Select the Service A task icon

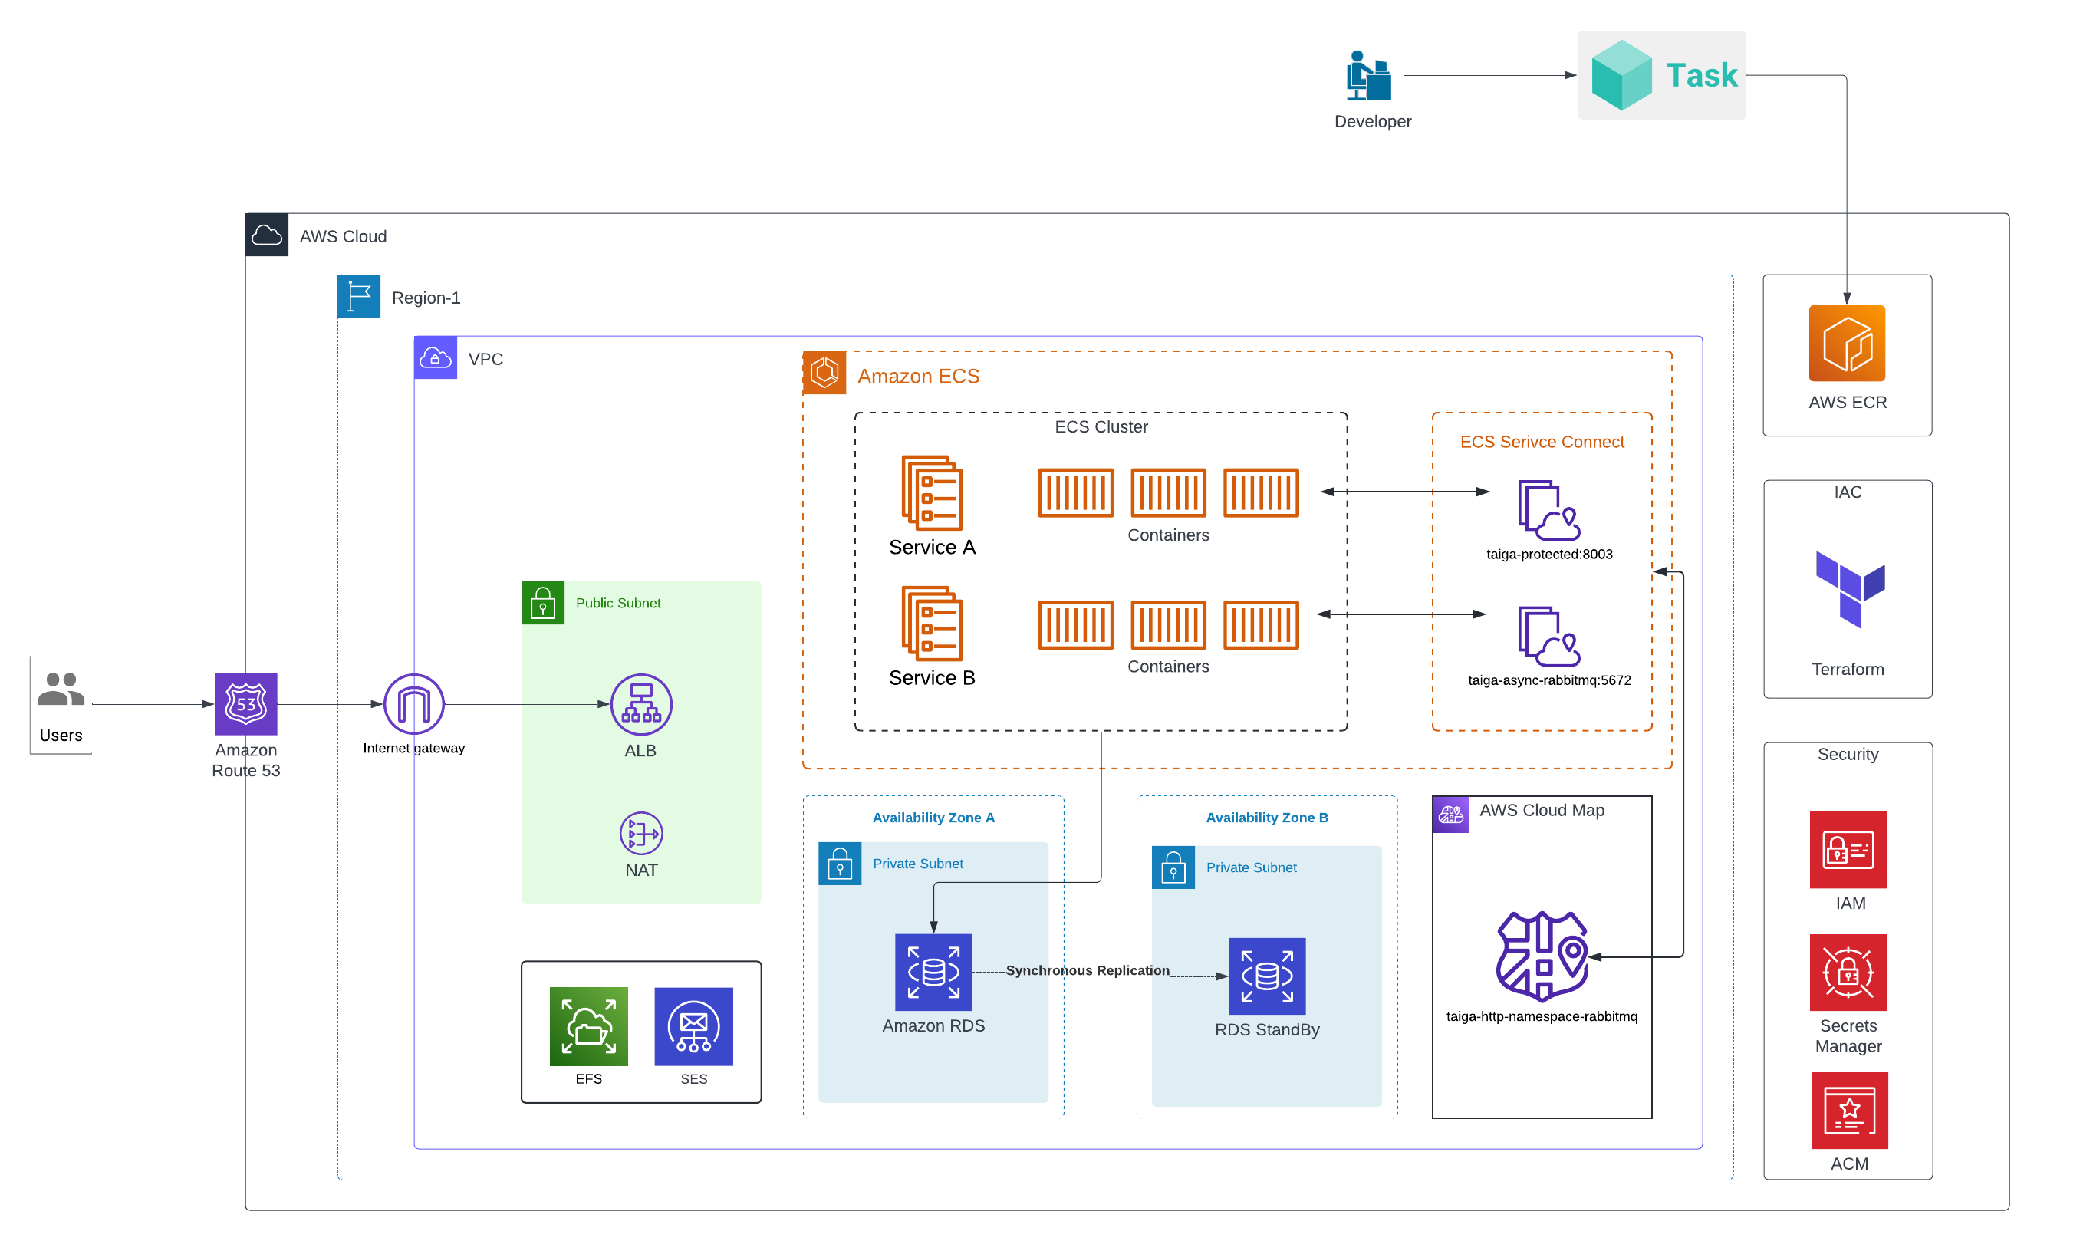point(932,492)
